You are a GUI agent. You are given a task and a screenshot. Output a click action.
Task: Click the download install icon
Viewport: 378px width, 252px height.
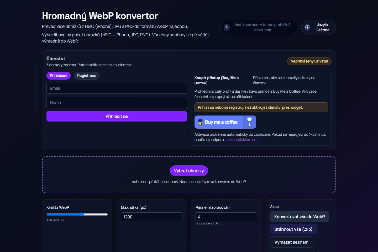pos(227,27)
